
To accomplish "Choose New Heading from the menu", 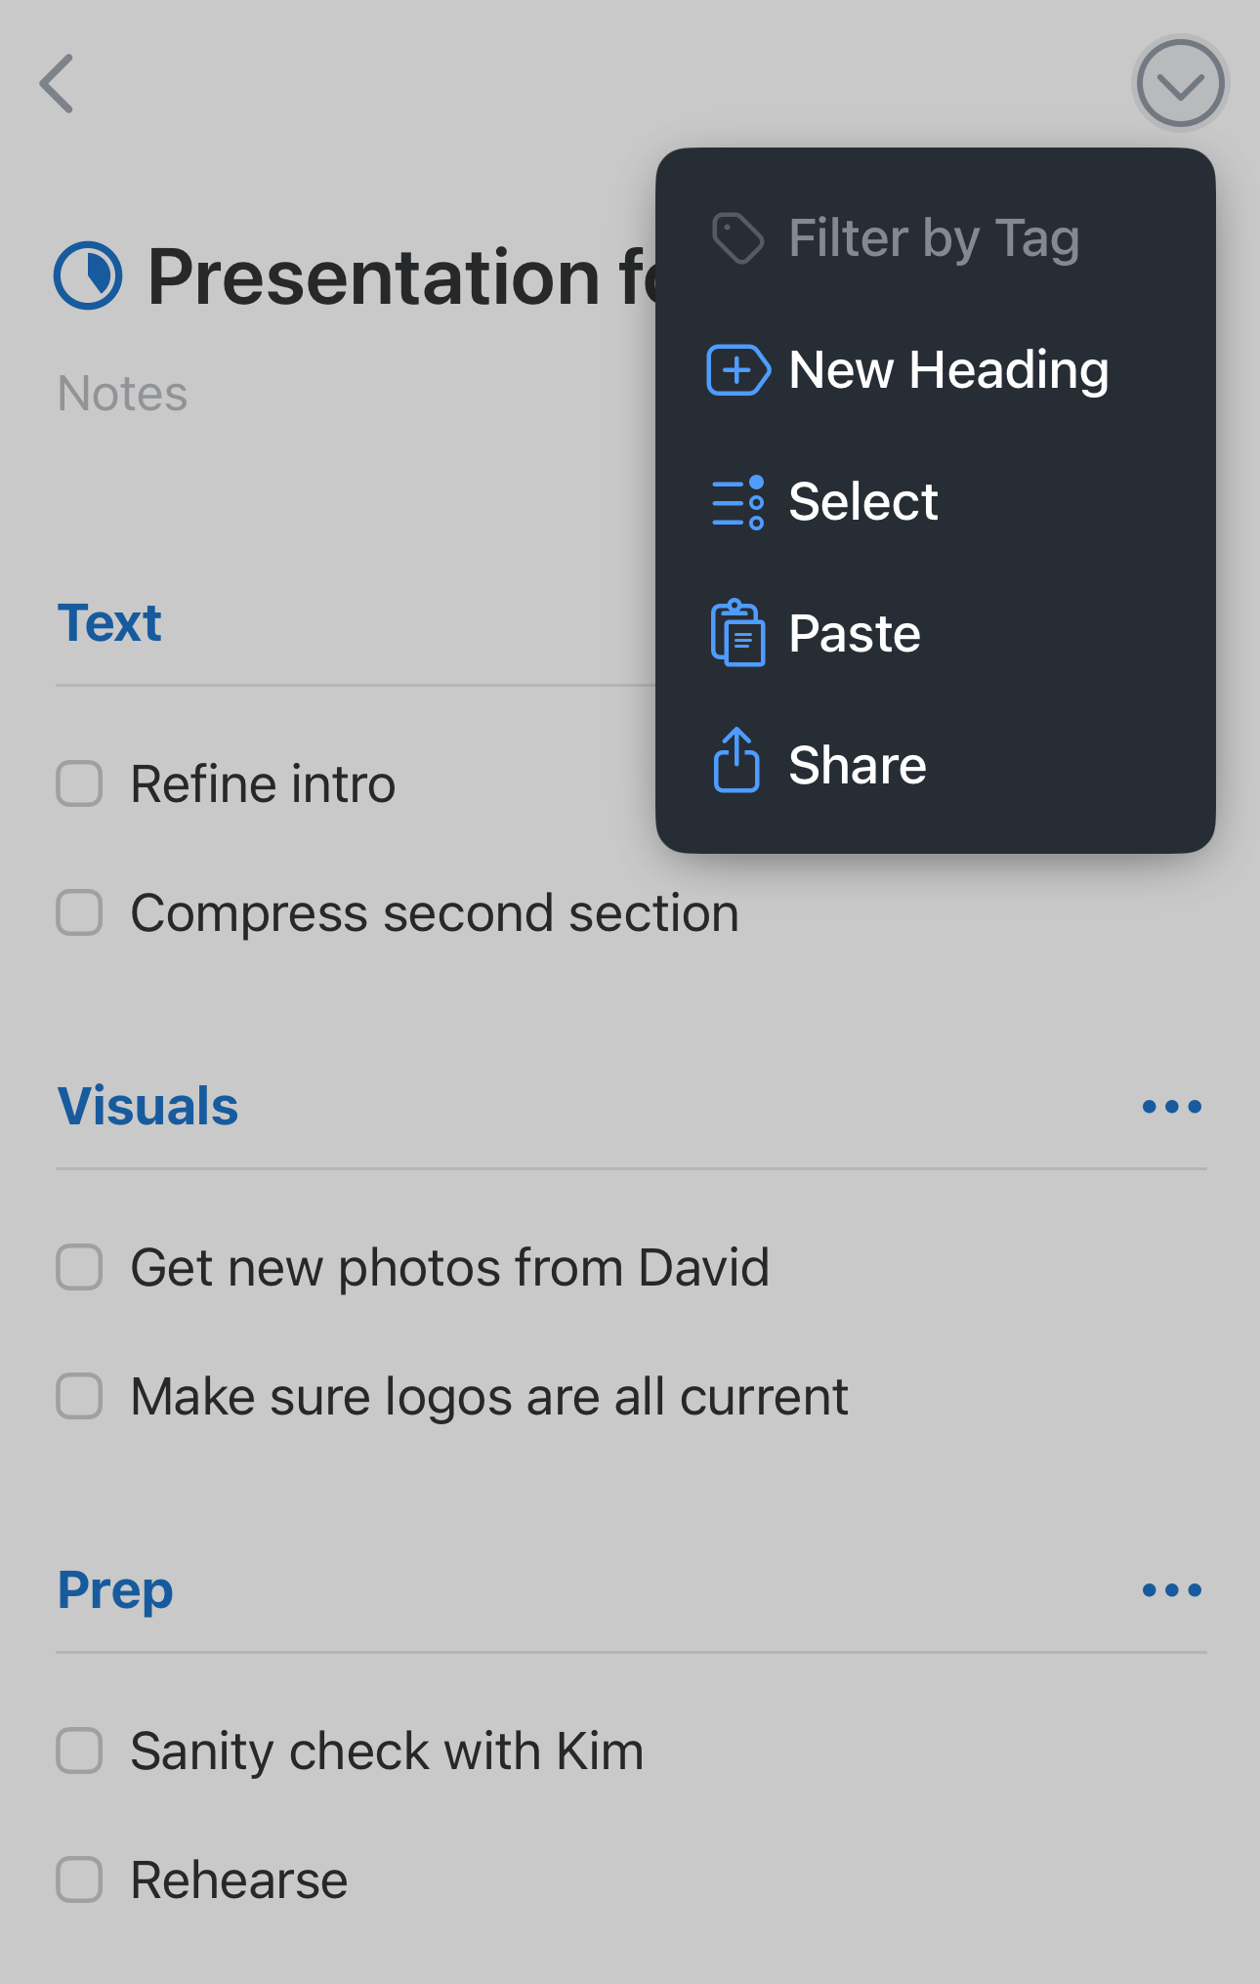I will click(x=947, y=370).
